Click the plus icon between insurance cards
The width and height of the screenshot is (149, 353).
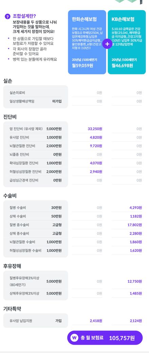pos(107,44)
